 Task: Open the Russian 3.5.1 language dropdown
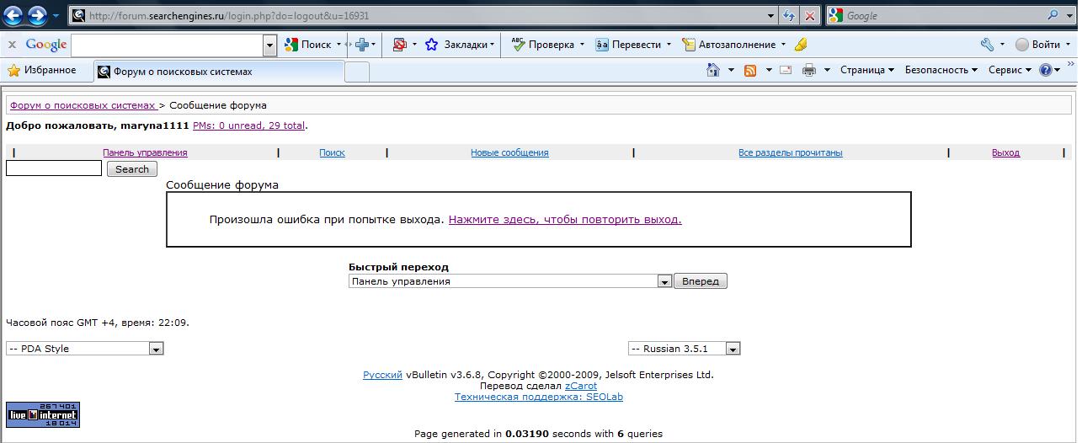click(733, 349)
